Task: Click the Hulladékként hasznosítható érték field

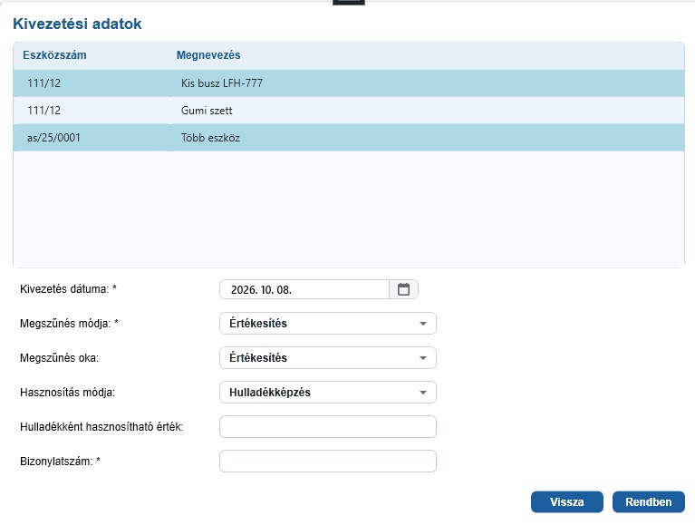Action: click(x=328, y=426)
